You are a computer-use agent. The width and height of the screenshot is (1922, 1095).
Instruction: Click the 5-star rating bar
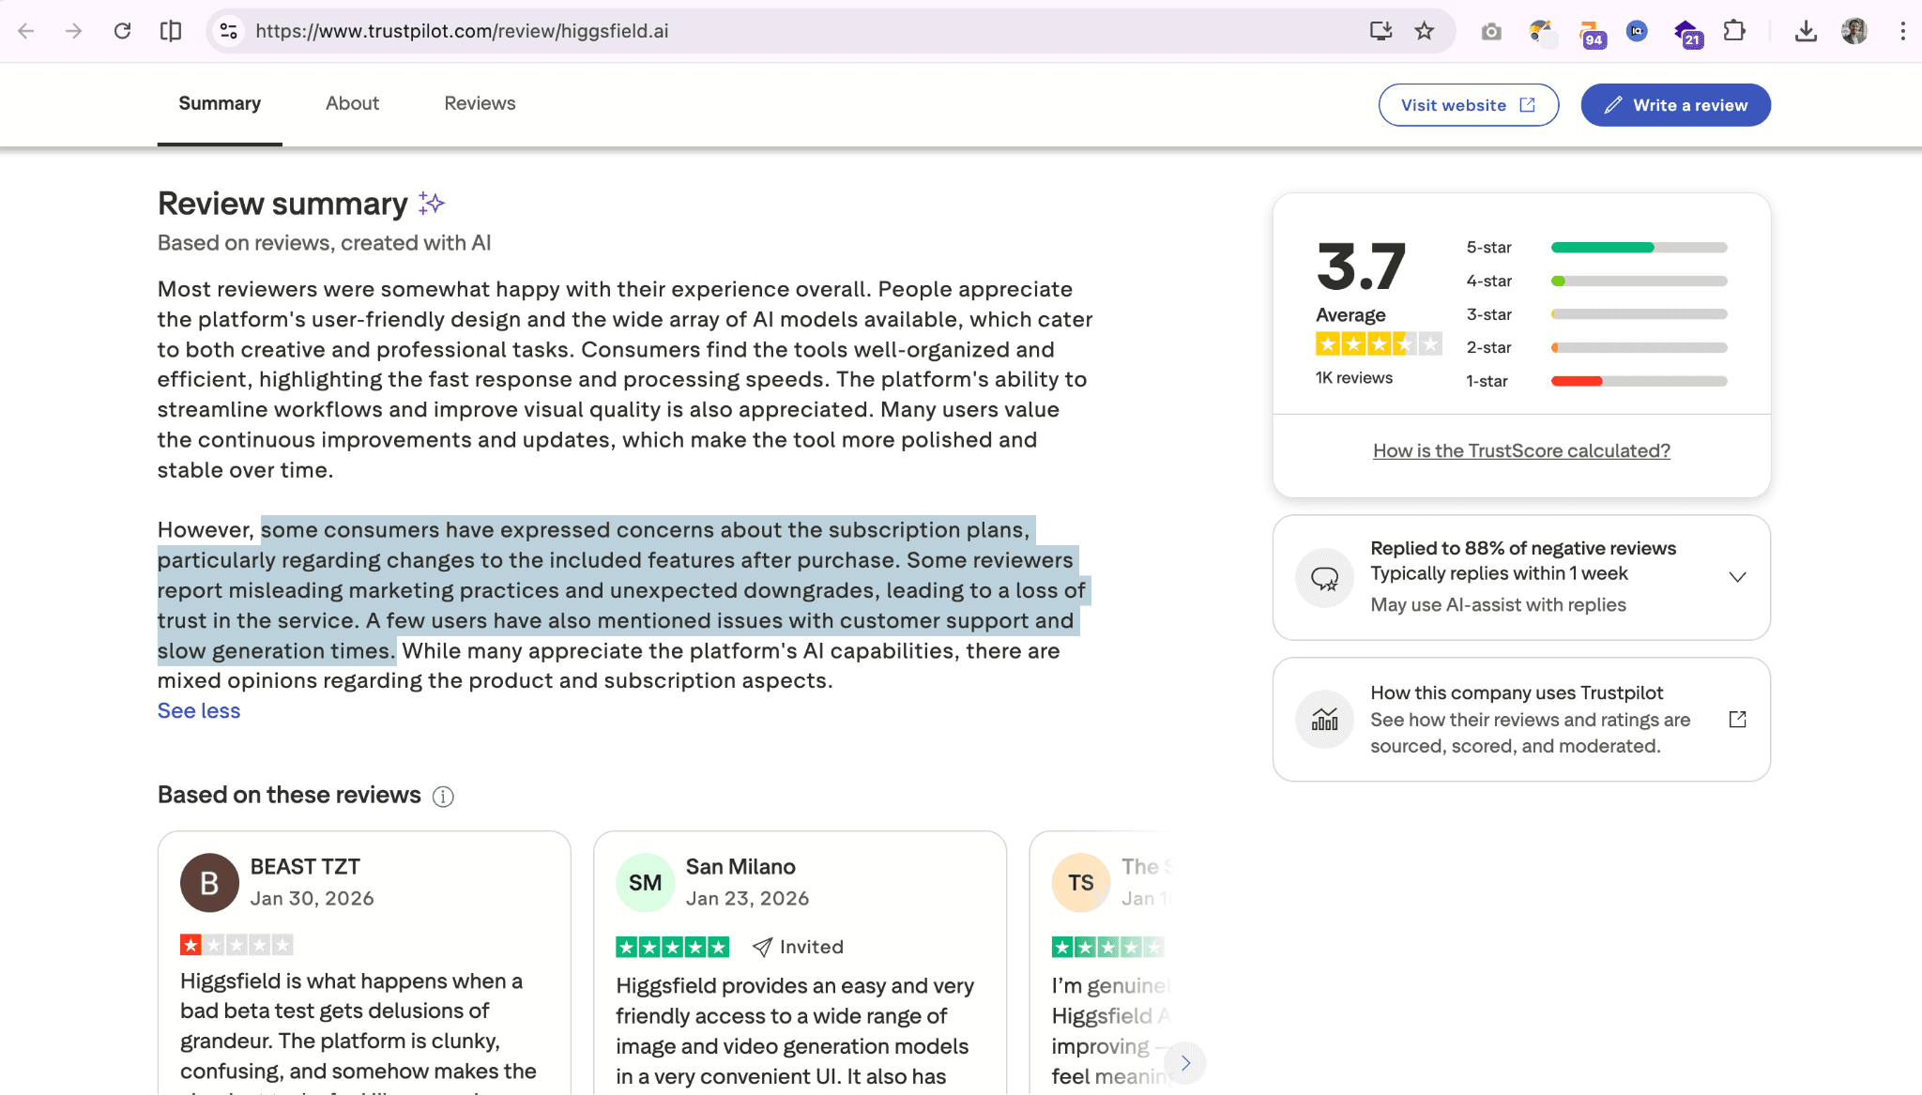click(1639, 248)
